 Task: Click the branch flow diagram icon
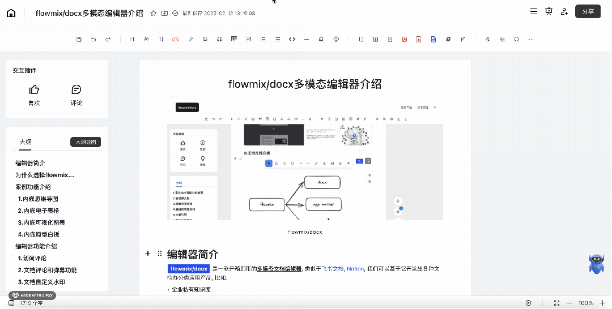pos(462,40)
